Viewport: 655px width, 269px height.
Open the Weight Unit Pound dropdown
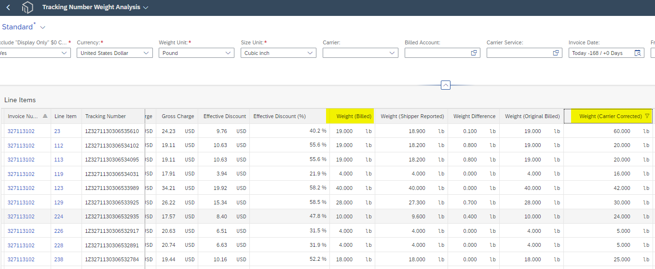(197, 53)
